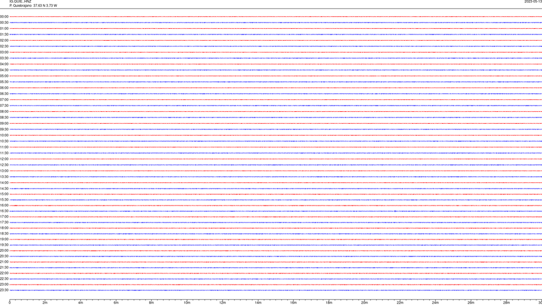
Task: Select the 13:30 time label
Action: pyautogui.click(x=4, y=177)
